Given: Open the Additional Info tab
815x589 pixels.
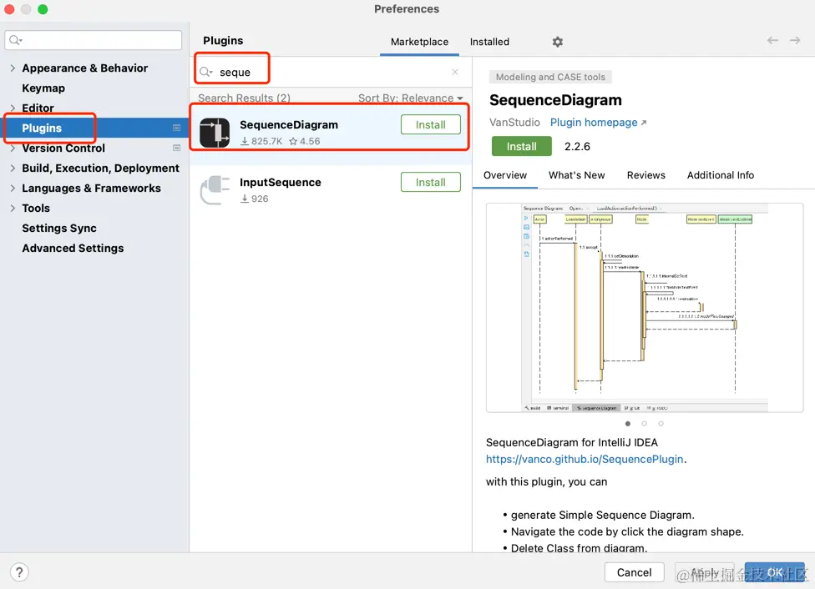Looking at the screenshot, I should (721, 175).
